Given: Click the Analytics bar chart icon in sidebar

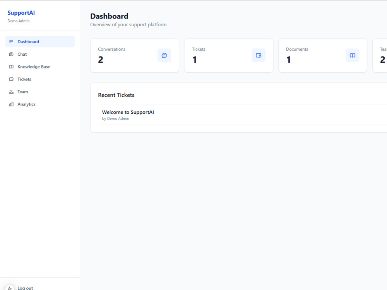Looking at the screenshot, I should [x=11, y=104].
